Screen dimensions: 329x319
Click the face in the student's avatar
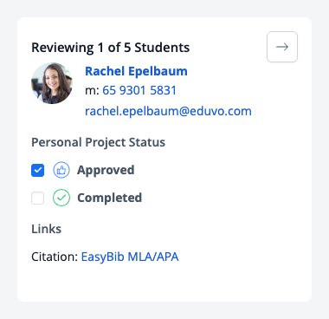(53, 79)
